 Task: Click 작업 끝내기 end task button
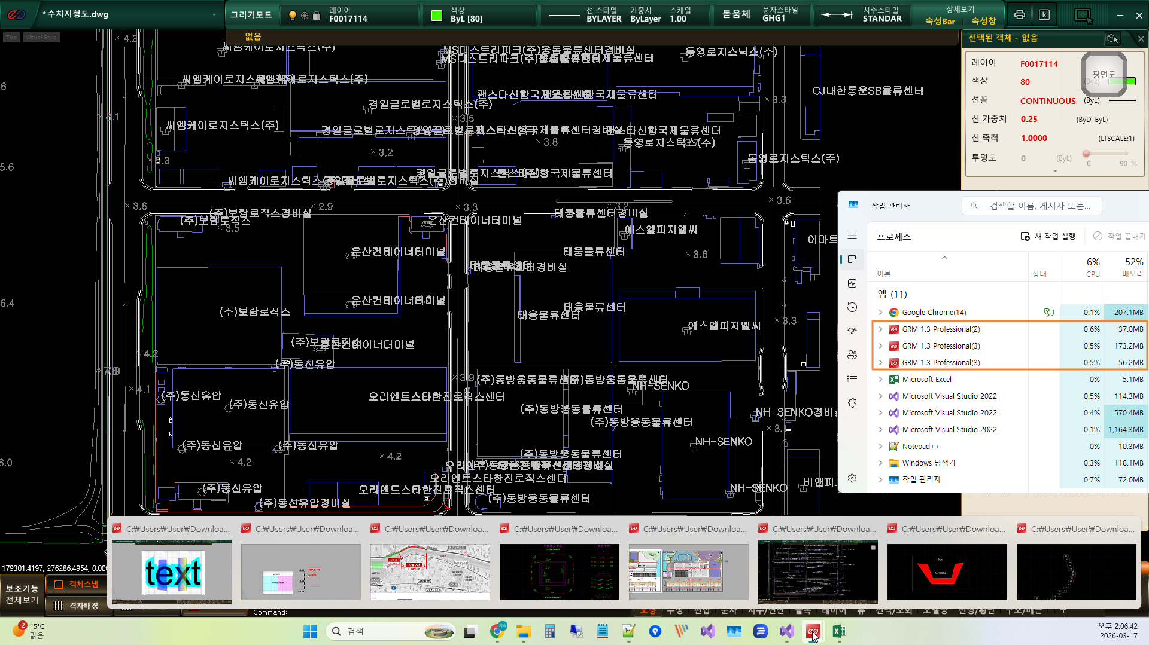pos(1119,236)
